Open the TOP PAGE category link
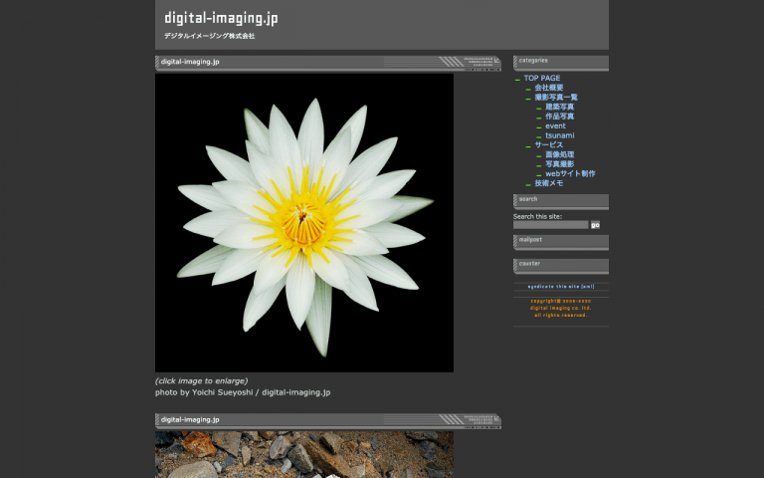764x478 pixels. tap(542, 78)
